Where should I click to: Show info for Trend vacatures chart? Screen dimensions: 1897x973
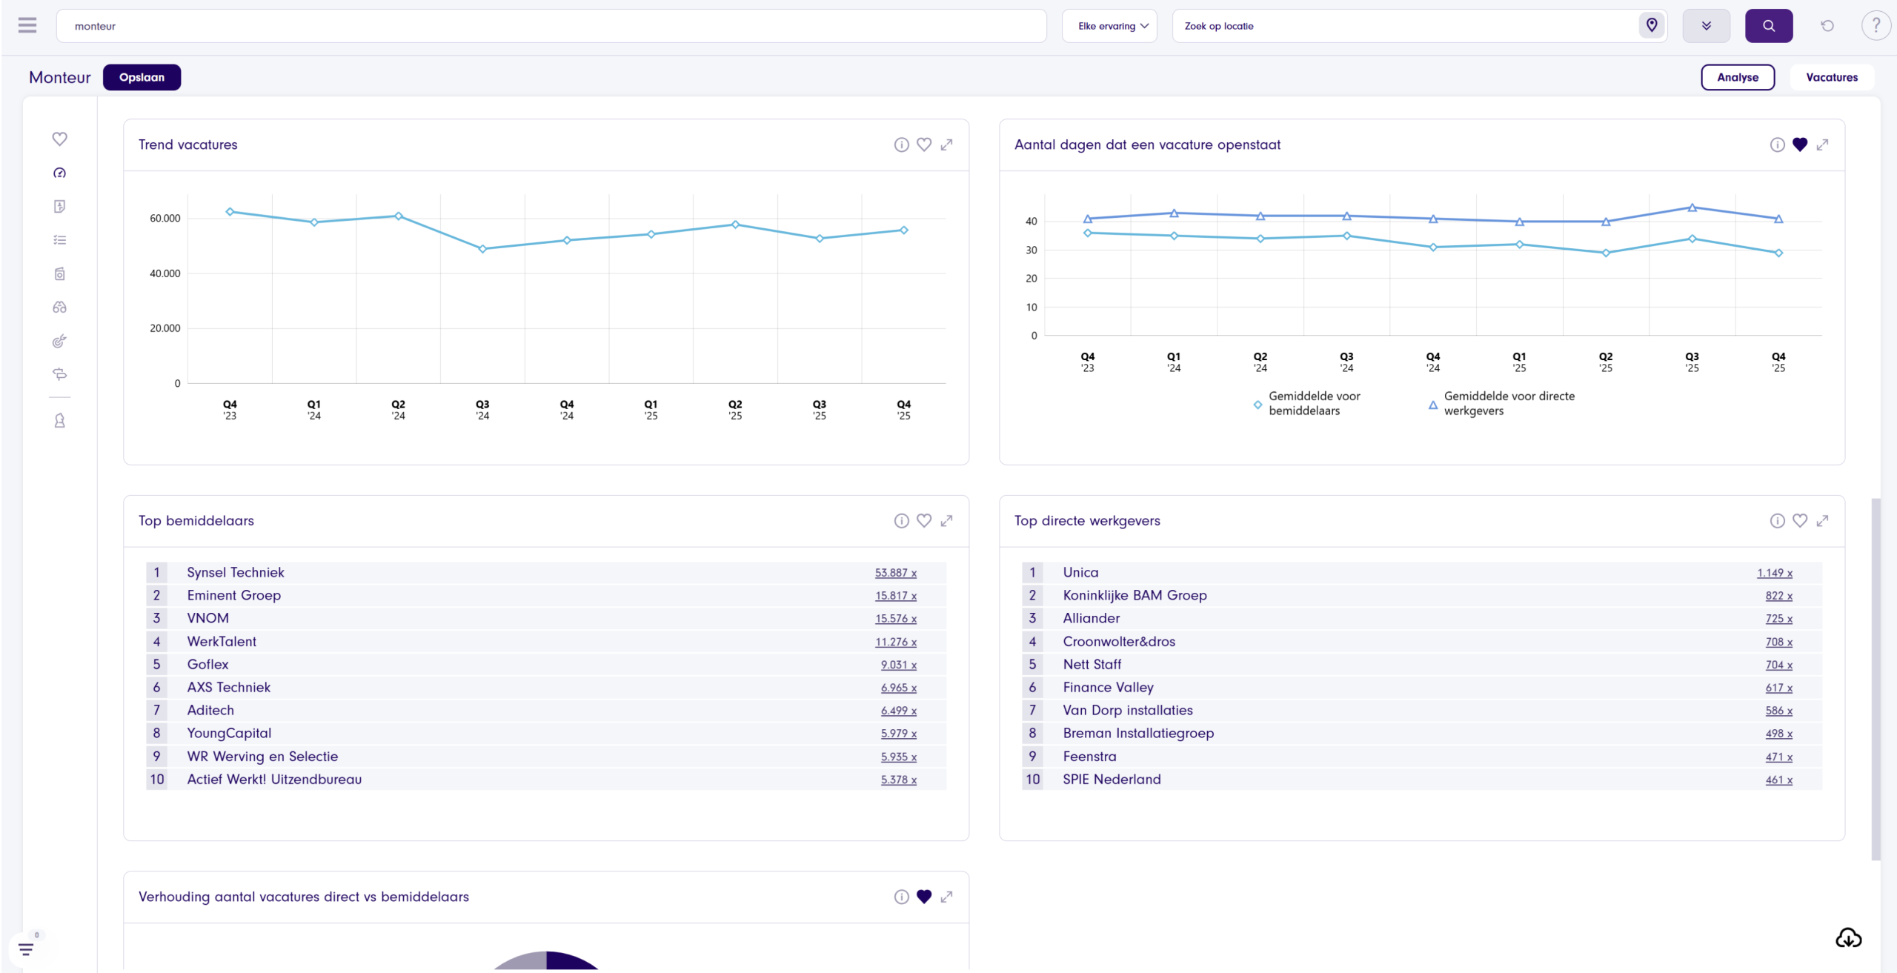[x=901, y=145]
